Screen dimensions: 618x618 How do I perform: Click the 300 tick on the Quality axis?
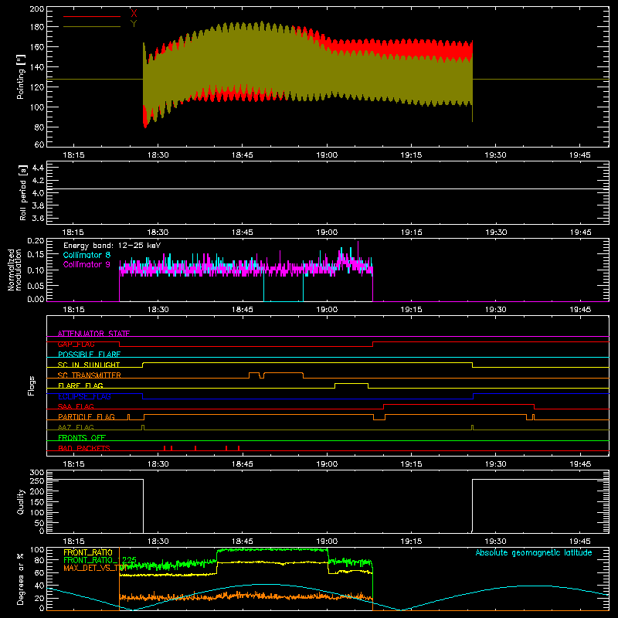coord(37,473)
